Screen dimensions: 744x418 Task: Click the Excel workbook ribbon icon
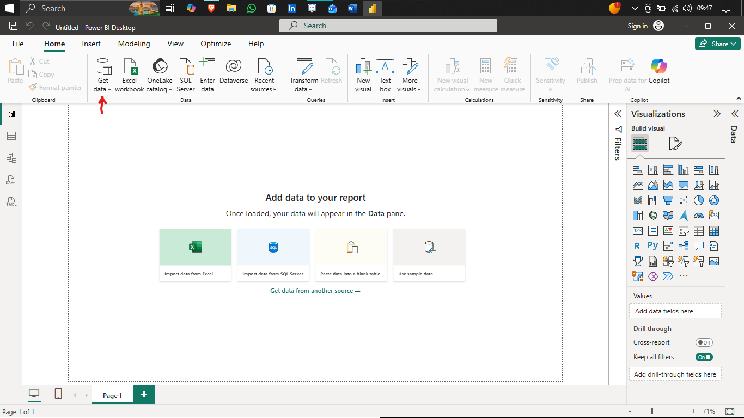130,75
